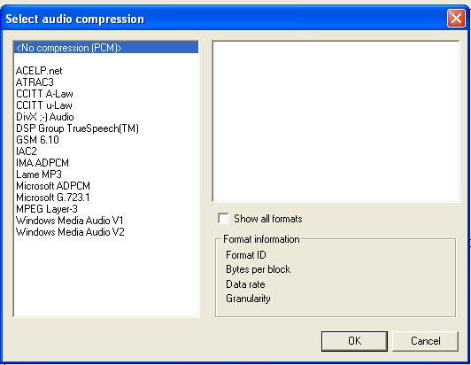Confirm selection with the OK button

click(354, 341)
